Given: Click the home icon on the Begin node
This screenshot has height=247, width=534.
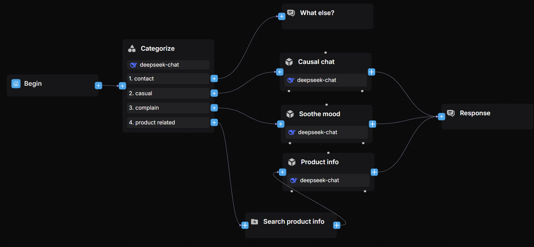Looking at the screenshot, I should [15, 83].
